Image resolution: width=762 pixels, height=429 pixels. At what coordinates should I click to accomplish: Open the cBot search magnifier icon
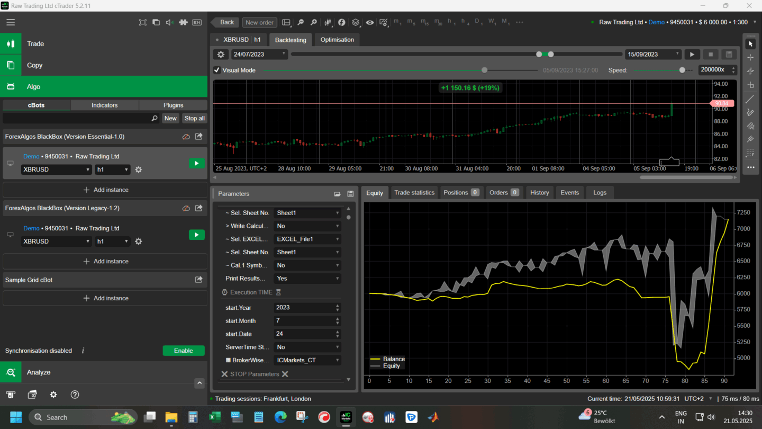point(155,119)
